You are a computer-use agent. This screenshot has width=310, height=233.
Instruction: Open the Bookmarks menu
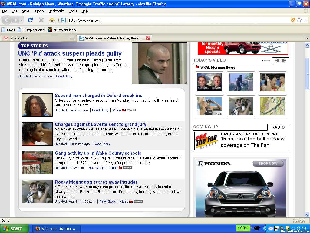point(57,11)
